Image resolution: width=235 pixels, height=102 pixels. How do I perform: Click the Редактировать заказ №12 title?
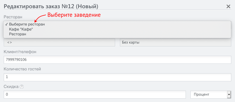(51, 6)
